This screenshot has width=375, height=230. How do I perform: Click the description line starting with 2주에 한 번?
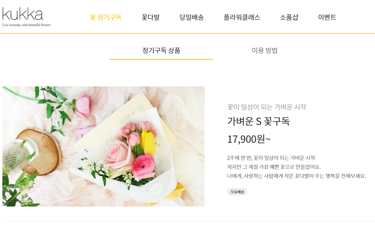(x=271, y=158)
